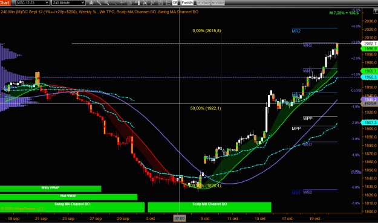Click the 3 okt date label

click(x=151, y=219)
